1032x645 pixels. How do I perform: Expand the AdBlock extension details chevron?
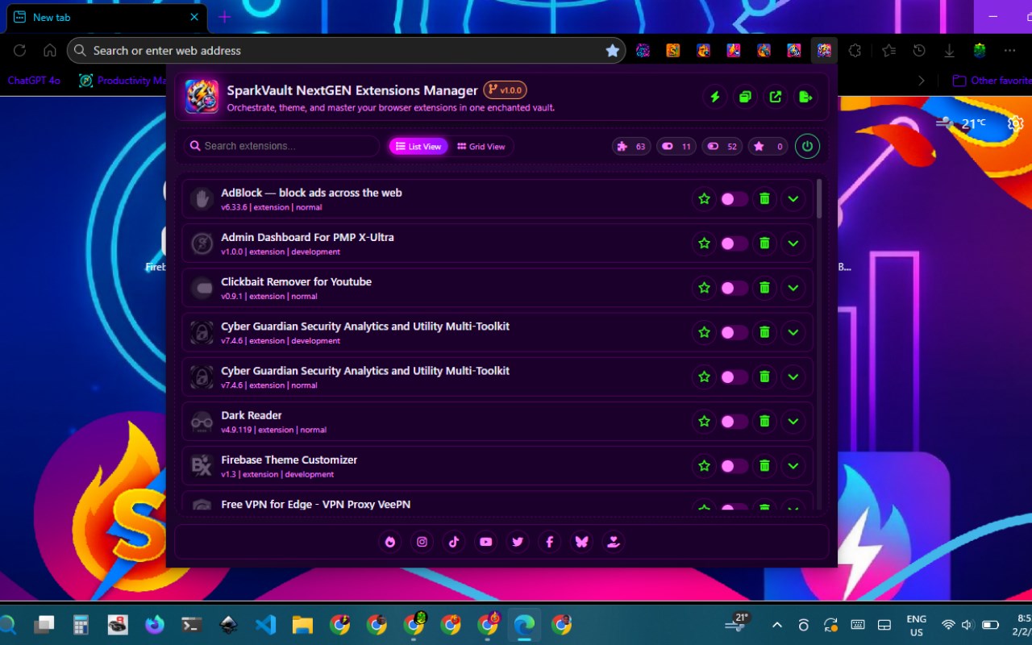(793, 198)
